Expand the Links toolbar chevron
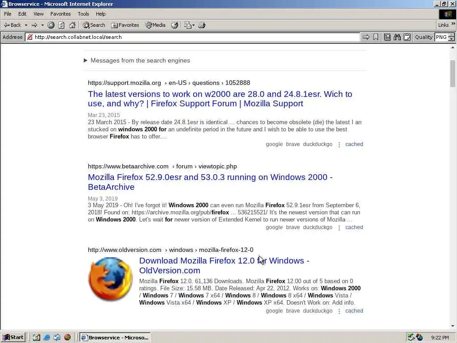This screenshot has width=457, height=343. [453, 24]
